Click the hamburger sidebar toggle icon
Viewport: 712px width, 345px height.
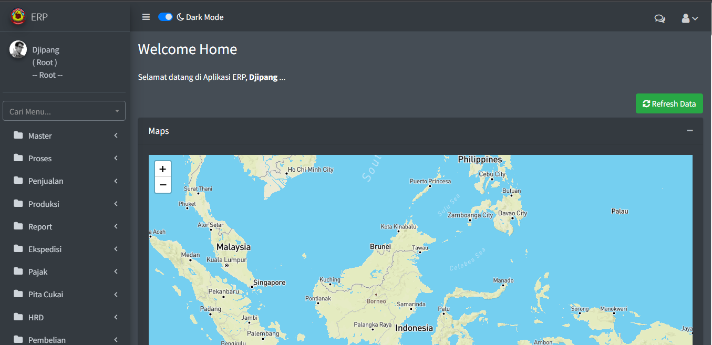tap(146, 17)
